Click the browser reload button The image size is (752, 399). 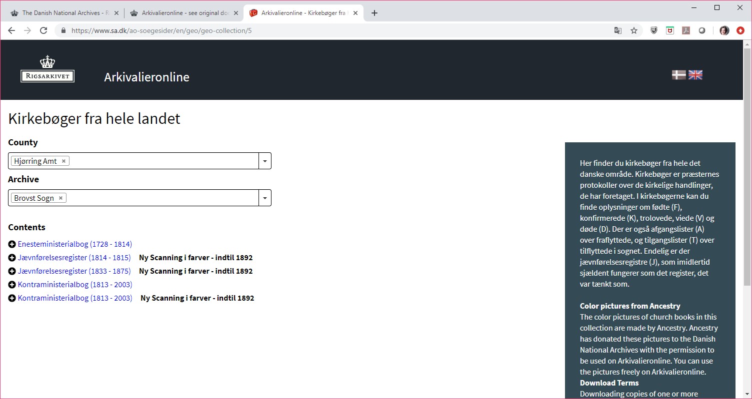point(43,30)
